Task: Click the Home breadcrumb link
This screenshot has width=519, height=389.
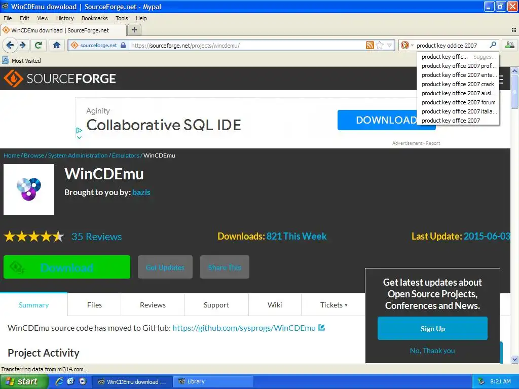Action: point(12,155)
